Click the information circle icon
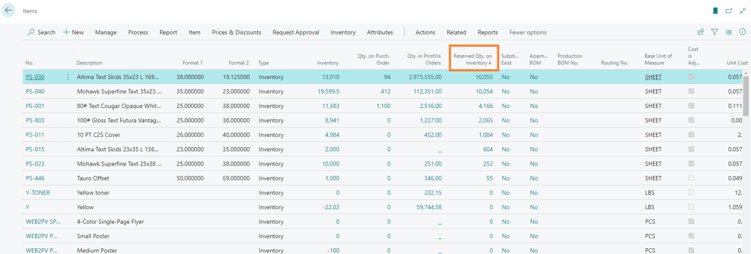The image size is (751, 254). [742, 32]
